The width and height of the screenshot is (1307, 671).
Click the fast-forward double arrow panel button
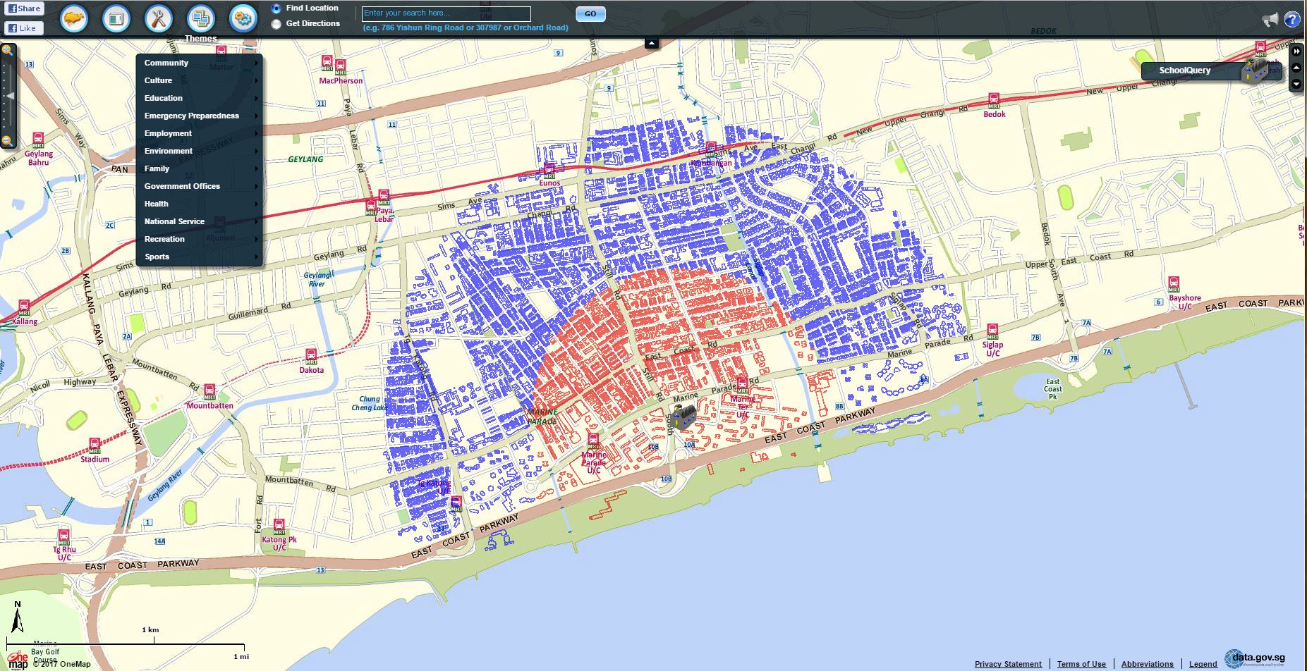click(x=1296, y=51)
